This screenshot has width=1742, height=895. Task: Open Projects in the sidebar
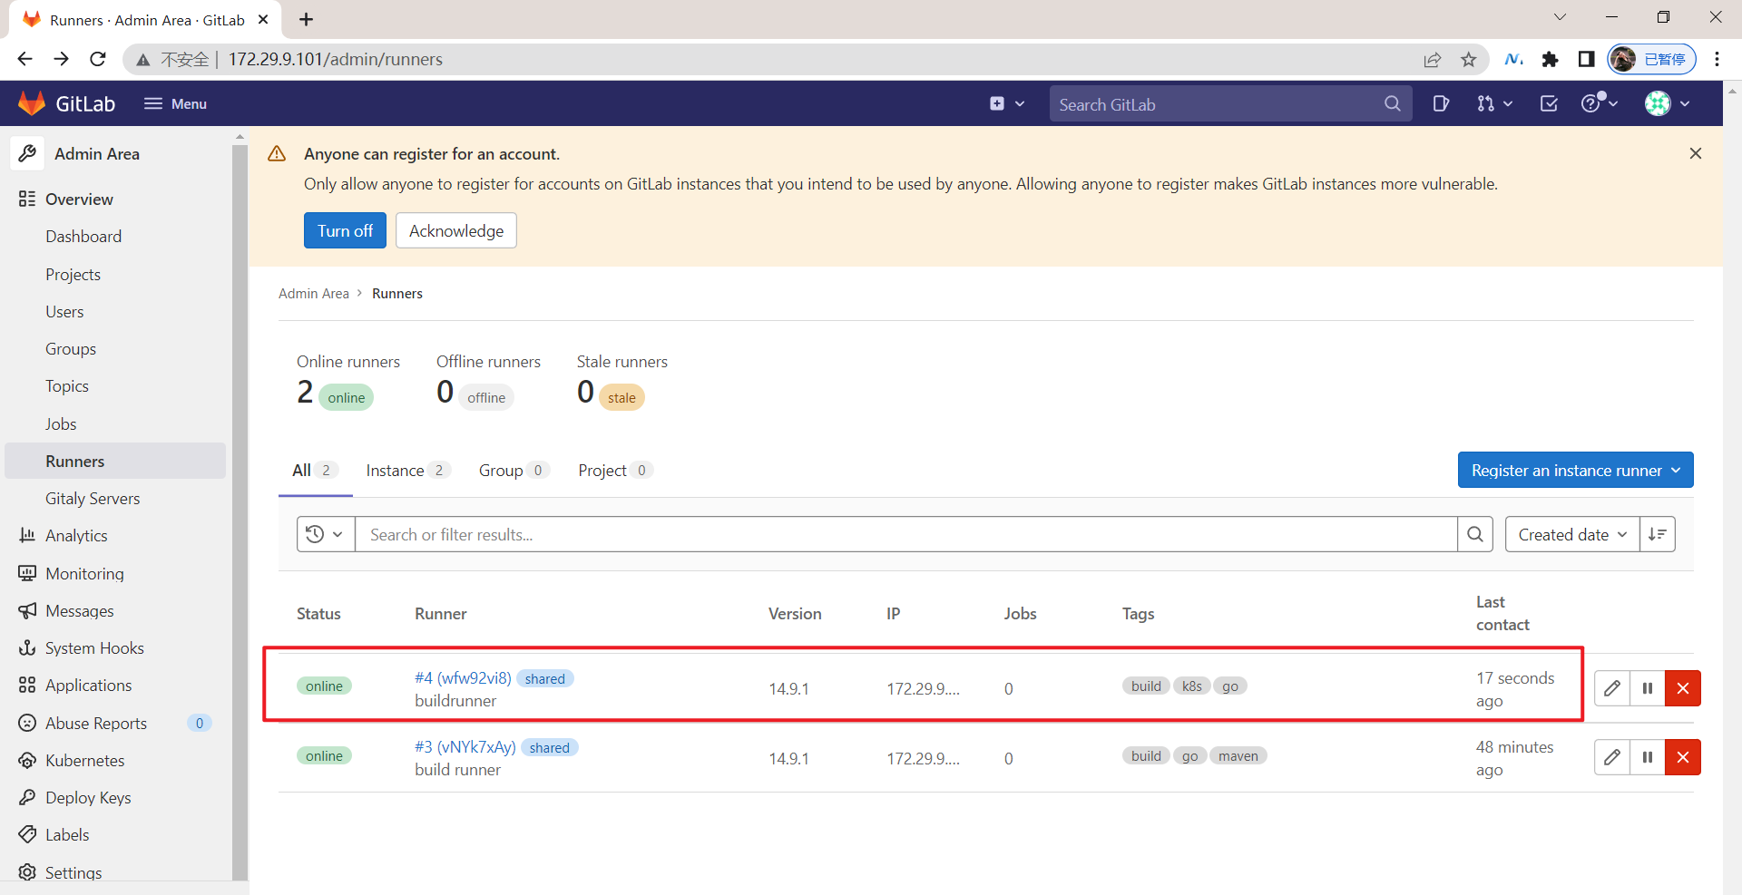click(x=73, y=275)
